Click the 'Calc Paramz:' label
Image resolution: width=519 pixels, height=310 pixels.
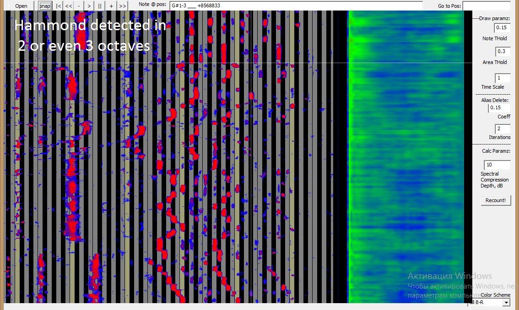[496, 151]
